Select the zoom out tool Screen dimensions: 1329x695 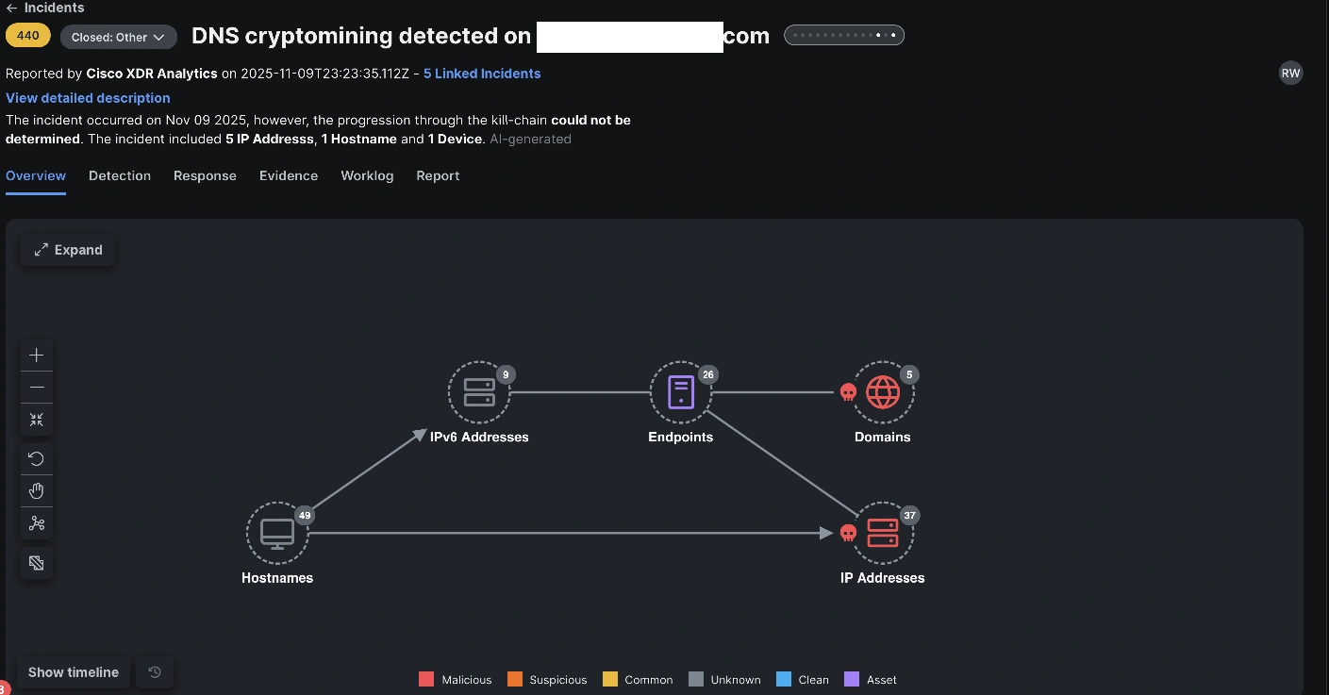pos(37,387)
